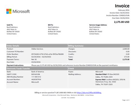
Task: Select the Sold-To heading
Action: pos(10,25)
